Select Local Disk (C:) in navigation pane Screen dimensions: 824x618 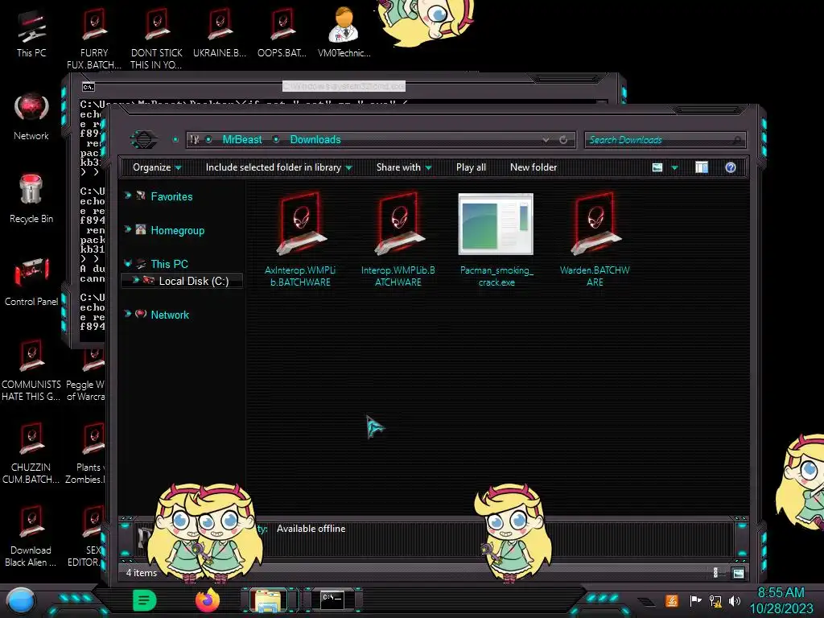click(x=193, y=281)
